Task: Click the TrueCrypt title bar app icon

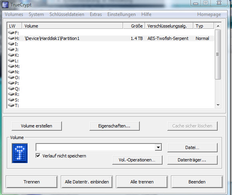Action: [x=5, y=5]
